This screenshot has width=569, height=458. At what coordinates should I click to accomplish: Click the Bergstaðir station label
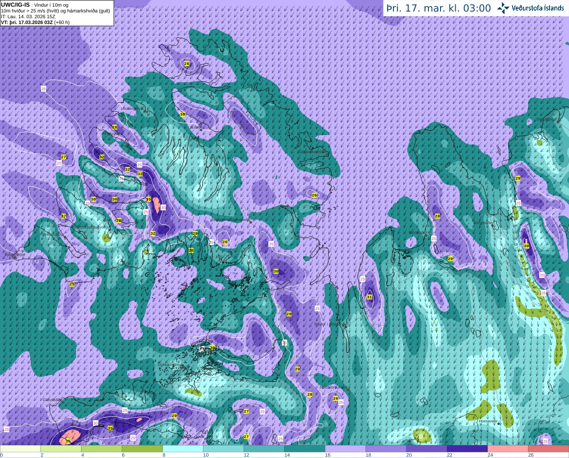click(x=482, y=222)
